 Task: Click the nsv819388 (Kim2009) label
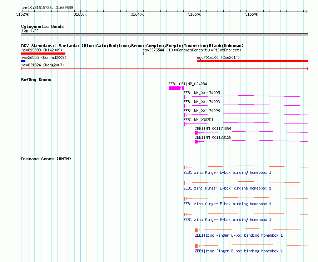tap(42, 50)
